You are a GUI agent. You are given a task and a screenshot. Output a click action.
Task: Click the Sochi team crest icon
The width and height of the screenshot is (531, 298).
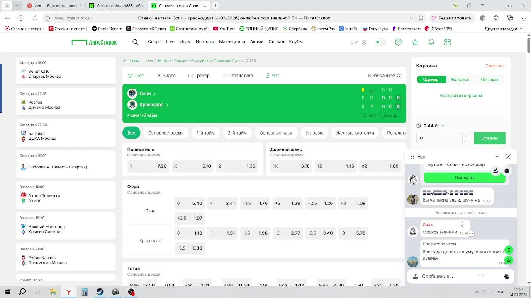(x=132, y=94)
